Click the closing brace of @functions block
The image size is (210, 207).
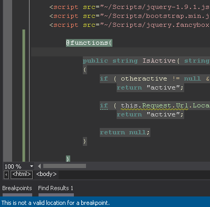point(68,159)
